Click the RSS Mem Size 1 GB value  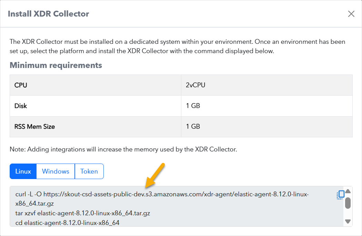(x=193, y=127)
